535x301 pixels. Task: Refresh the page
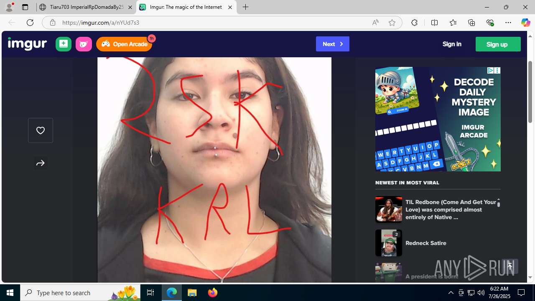pos(30,23)
